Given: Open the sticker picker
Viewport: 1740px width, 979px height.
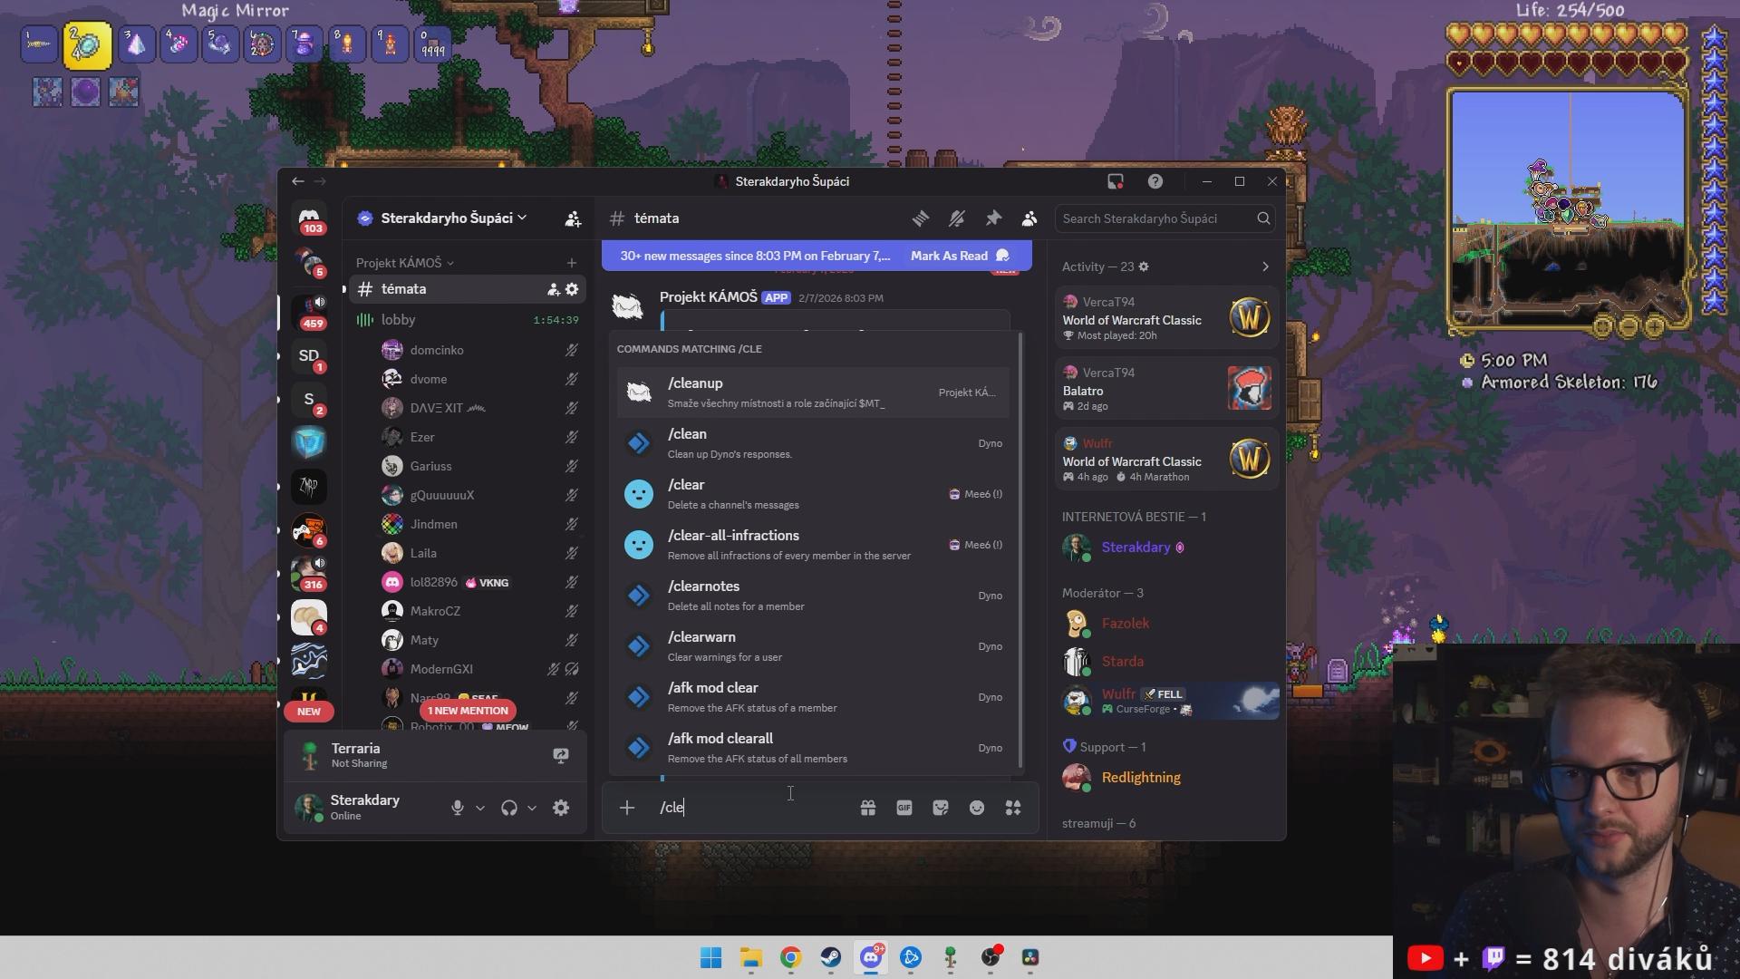Looking at the screenshot, I should (940, 808).
